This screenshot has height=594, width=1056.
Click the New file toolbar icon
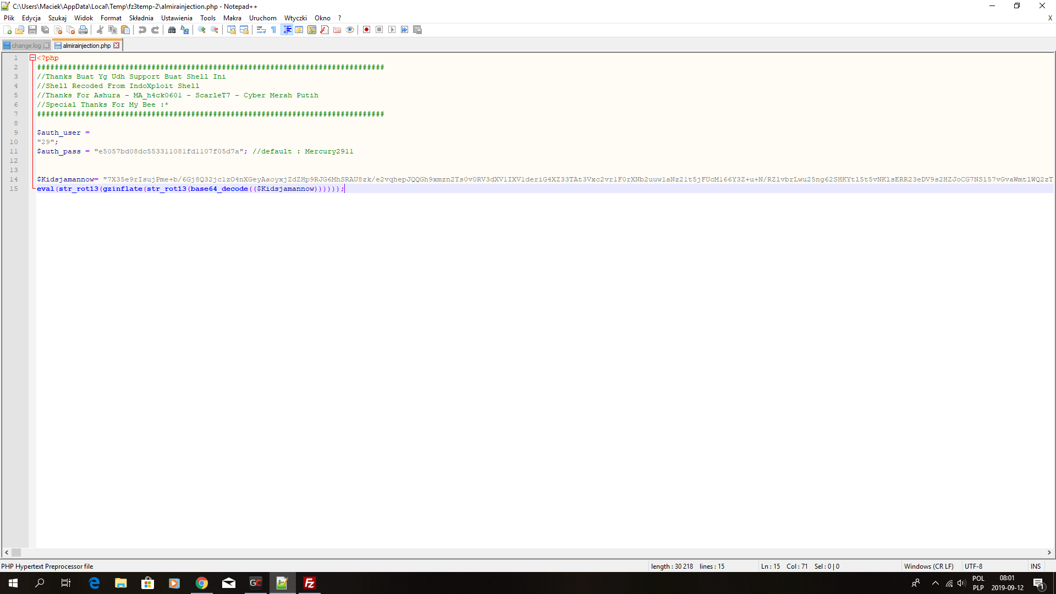(8, 30)
